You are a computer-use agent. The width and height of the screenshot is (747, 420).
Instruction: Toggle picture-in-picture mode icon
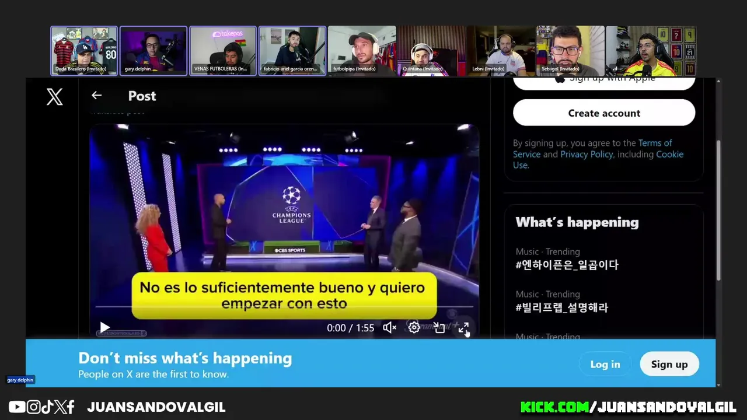tap(439, 328)
